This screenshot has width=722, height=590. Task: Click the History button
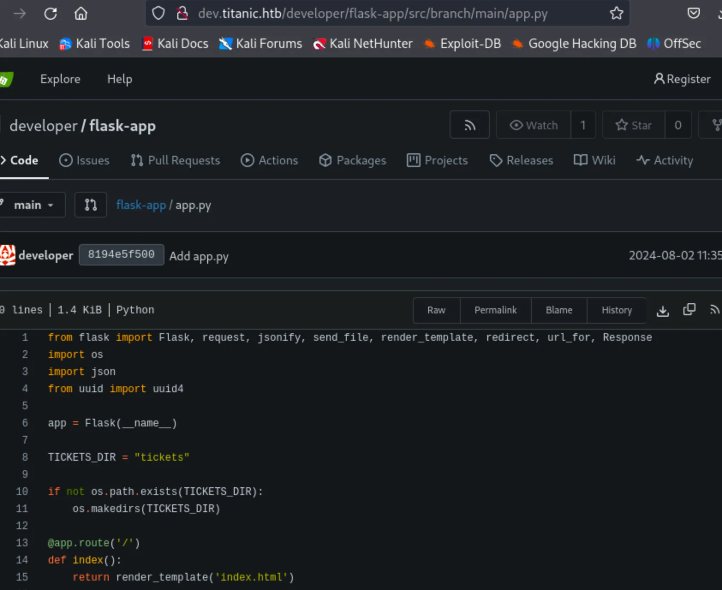[x=617, y=310]
